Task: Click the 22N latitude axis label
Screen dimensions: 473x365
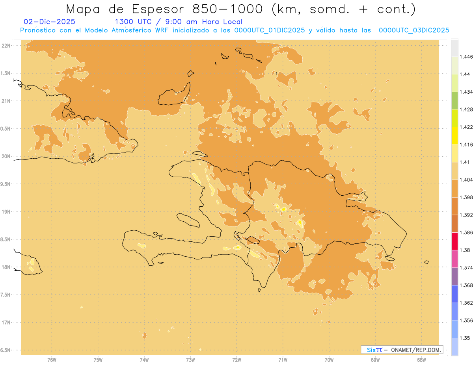Action: pyautogui.click(x=7, y=45)
